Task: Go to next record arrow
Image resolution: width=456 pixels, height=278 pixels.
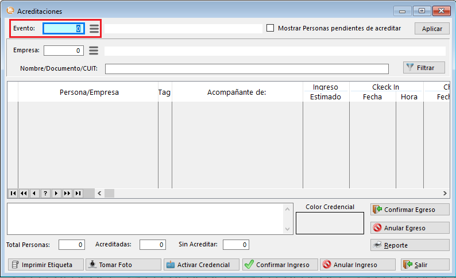Action: point(56,194)
